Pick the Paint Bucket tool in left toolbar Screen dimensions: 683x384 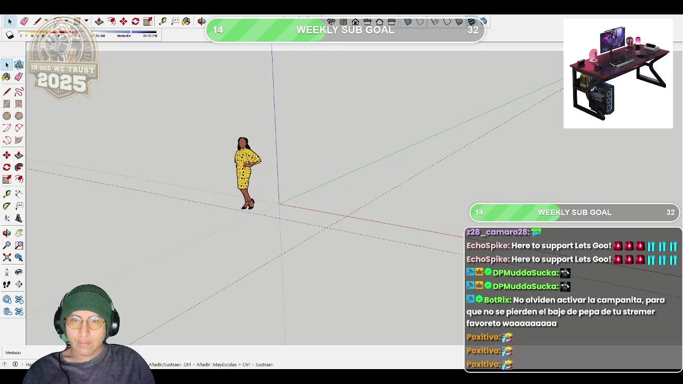pos(7,77)
